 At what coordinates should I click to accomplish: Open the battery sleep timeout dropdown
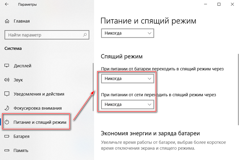[x=127, y=79]
